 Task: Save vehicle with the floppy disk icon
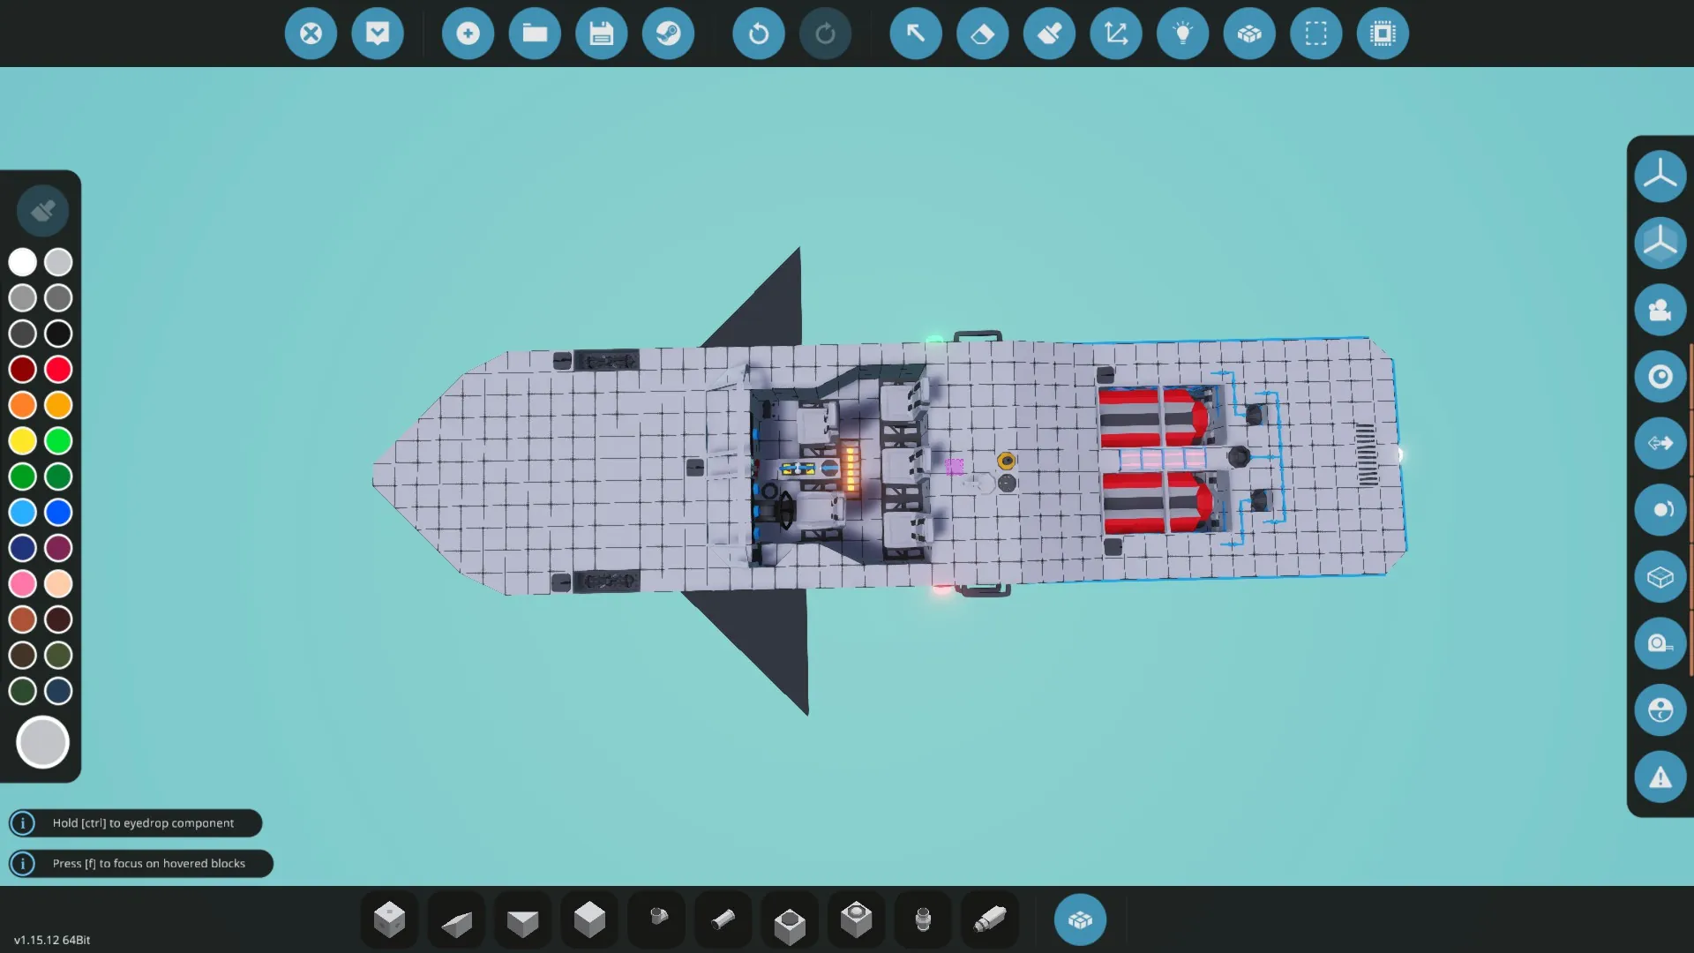pyautogui.click(x=601, y=34)
